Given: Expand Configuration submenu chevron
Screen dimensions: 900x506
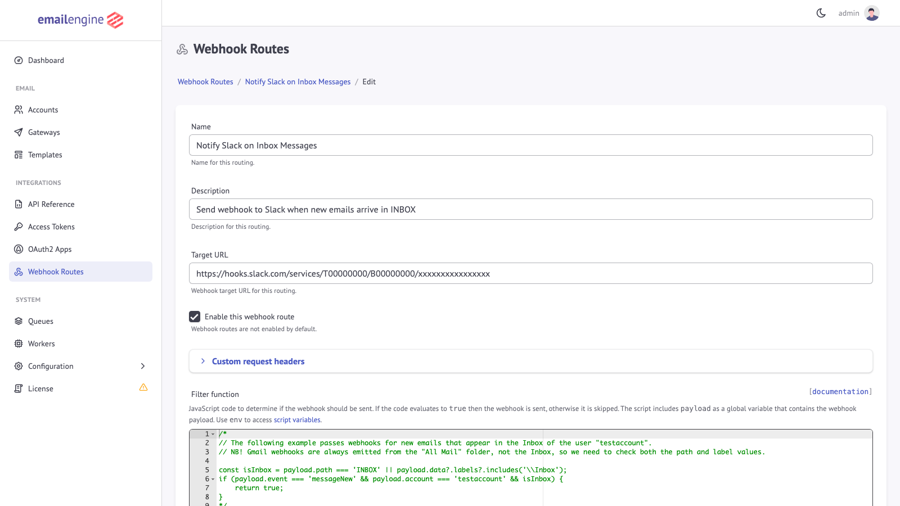Looking at the screenshot, I should (143, 366).
